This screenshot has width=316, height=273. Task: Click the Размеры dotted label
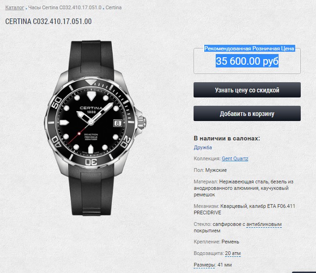point(204,265)
